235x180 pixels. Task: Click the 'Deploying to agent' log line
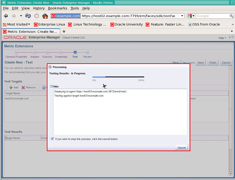pyautogui.click(x=91, y=91)
